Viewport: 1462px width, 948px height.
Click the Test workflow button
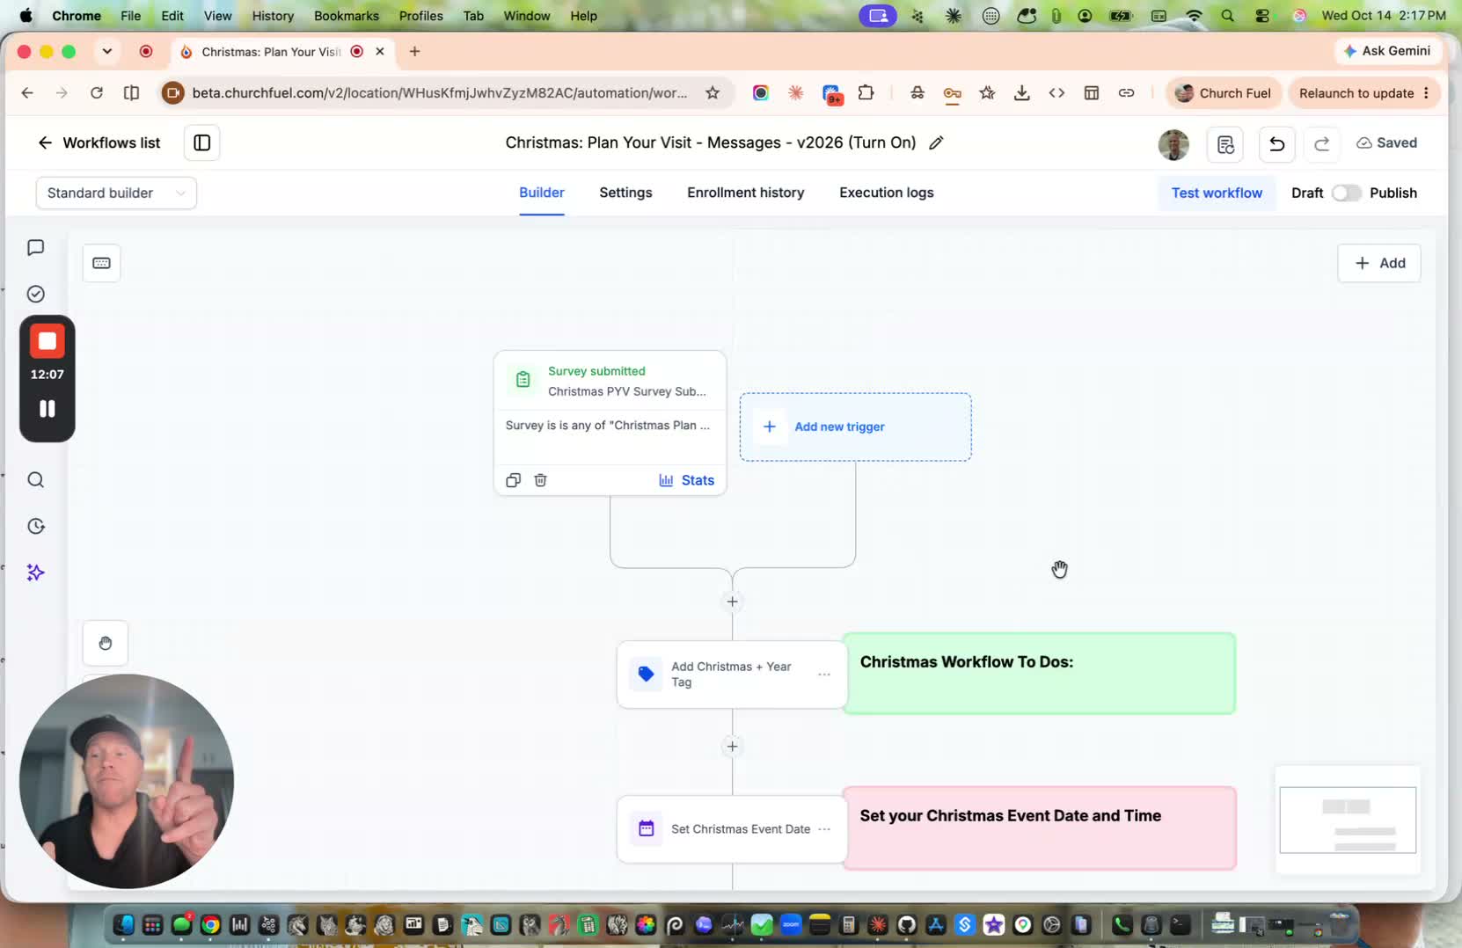1217,193
